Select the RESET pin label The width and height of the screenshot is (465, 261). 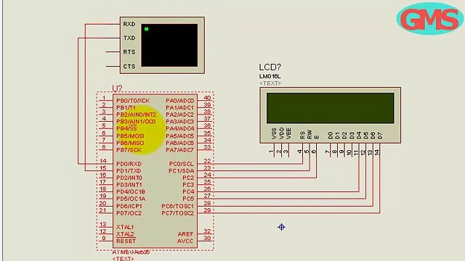pos(126,241)
